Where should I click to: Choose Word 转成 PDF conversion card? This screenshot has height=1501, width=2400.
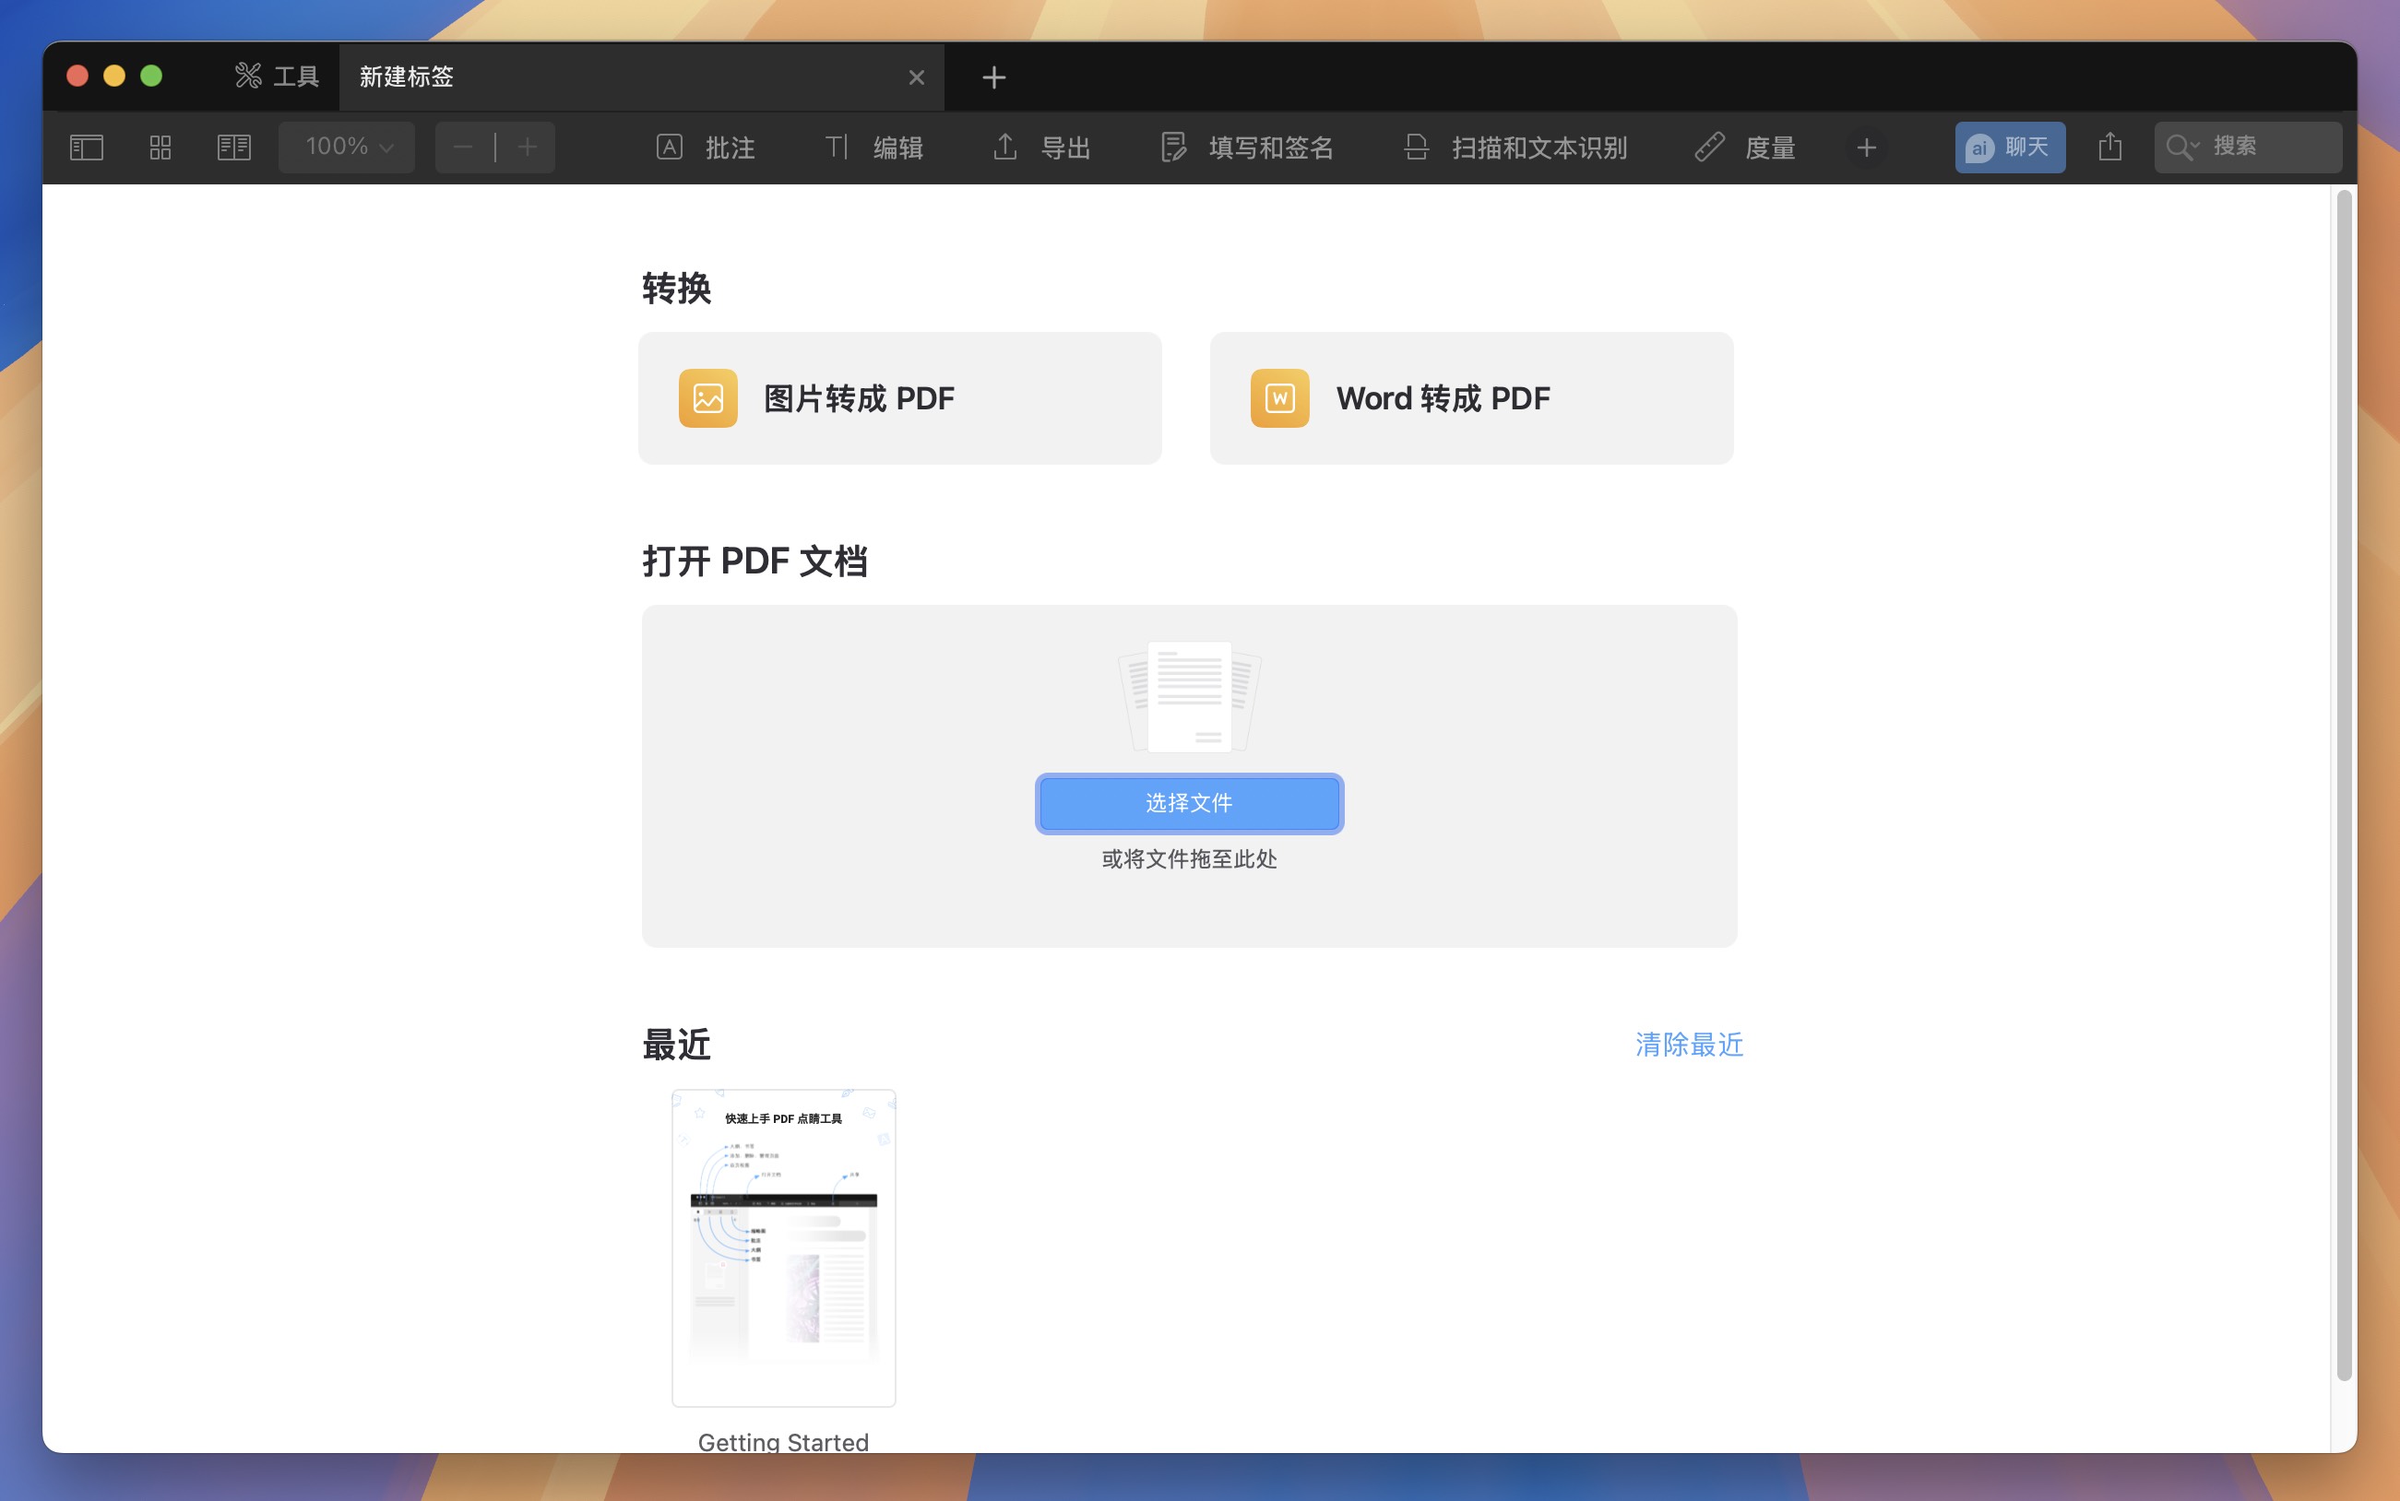(x=1471, y=398)
